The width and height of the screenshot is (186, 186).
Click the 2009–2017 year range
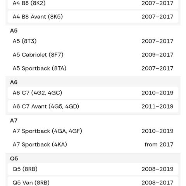(x=157, y=55)
